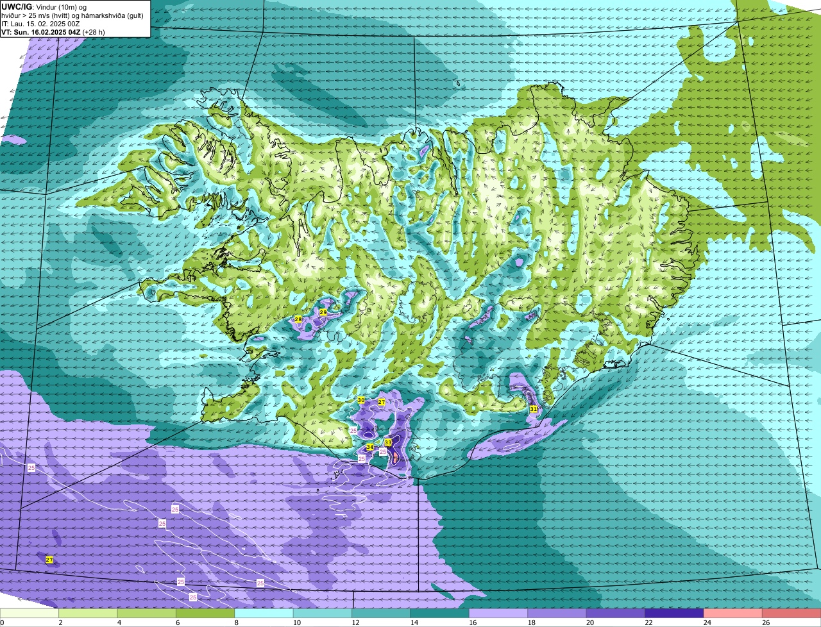
Task: Click the light lavender 16–18 legend swatch
Action: pyautogui.click(x=498, y=614)
